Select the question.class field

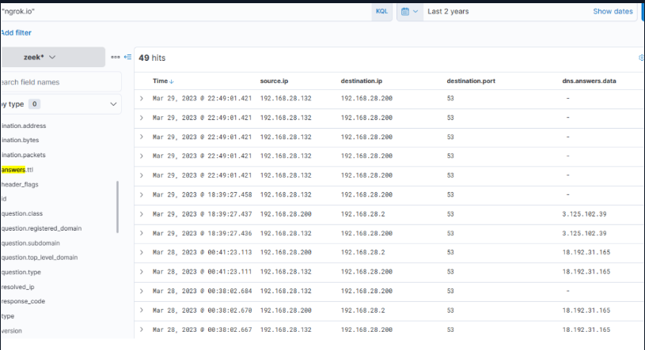pos(22,213)
